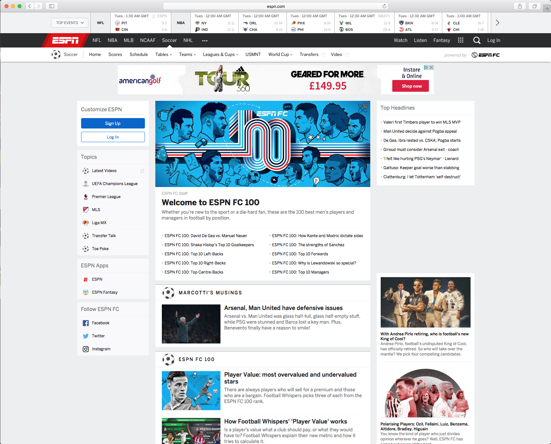
Task: Click the Latest Videos soccer ball icon
Action: coord(86,171)
